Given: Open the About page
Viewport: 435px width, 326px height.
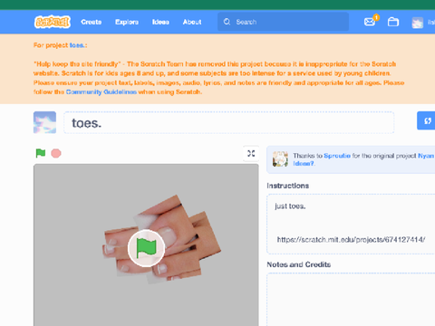Looking at the screenshot, I should point(192,22).
